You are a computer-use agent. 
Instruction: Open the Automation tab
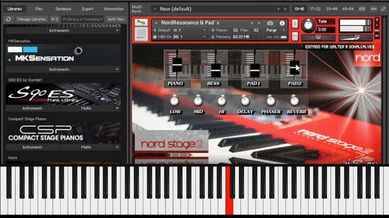tap(114, 9)
